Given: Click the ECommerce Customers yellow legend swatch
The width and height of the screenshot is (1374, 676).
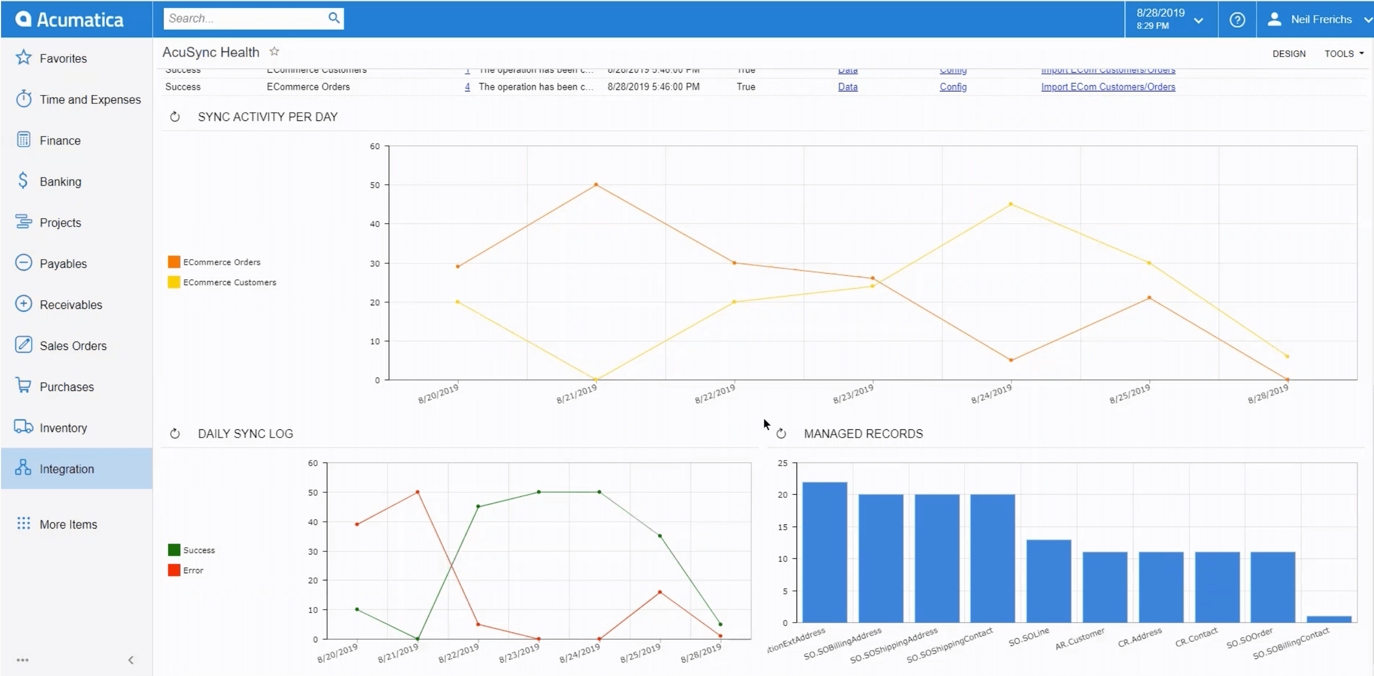Looking at the screenshot, I should pos(174,282).
